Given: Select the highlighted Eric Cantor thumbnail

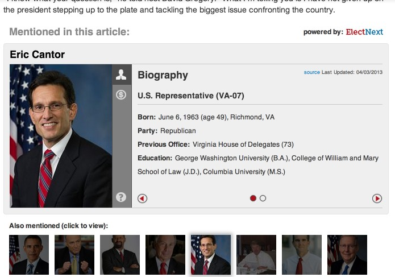Looking at the screenshot, I should point(211,255).
